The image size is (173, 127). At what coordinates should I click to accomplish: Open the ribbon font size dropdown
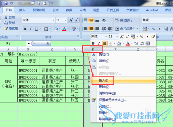[x=65, y=20]
